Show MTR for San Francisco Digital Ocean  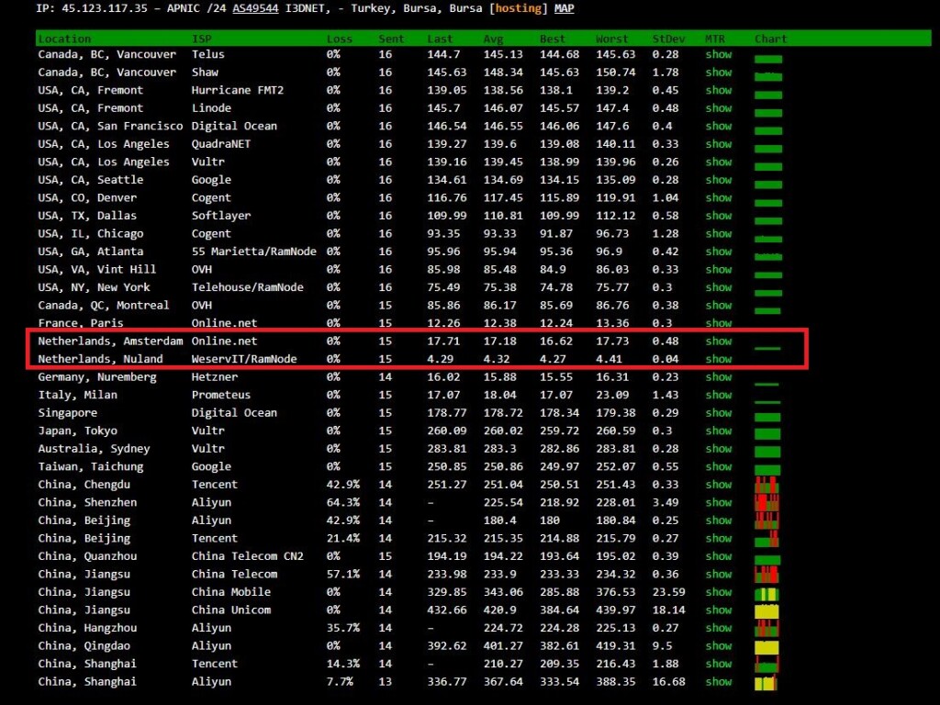718,127
